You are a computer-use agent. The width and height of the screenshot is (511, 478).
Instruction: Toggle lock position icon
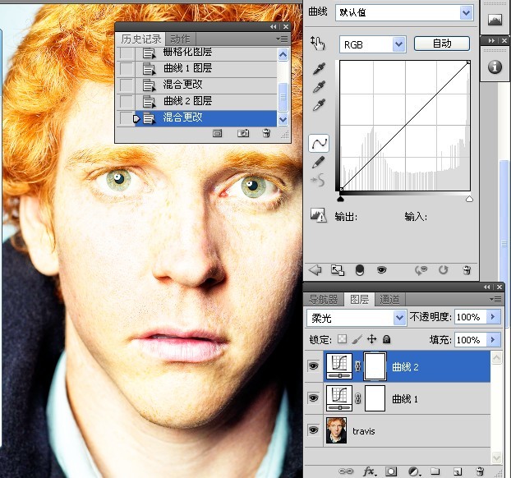click(x=372, y=339)
